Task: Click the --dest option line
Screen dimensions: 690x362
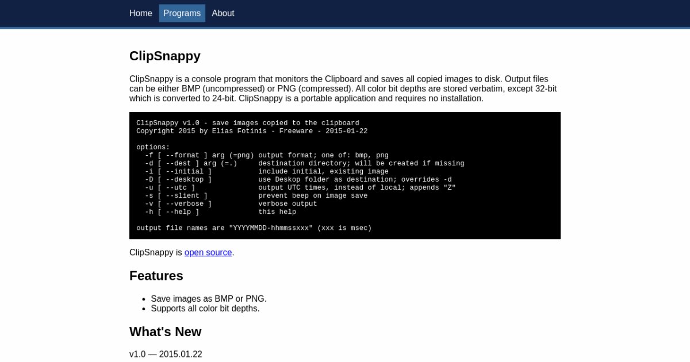Action: (300, 163)
